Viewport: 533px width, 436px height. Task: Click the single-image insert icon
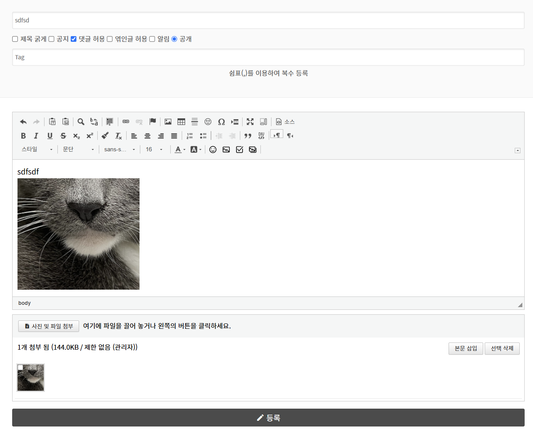pos(226,149)
